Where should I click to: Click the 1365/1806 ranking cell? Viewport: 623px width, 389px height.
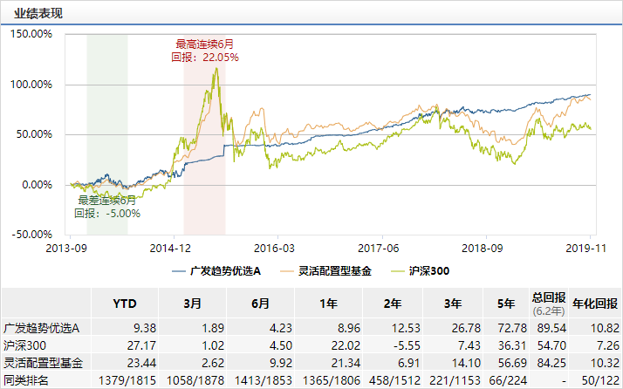pyautogui.click(x=332, y=380)
